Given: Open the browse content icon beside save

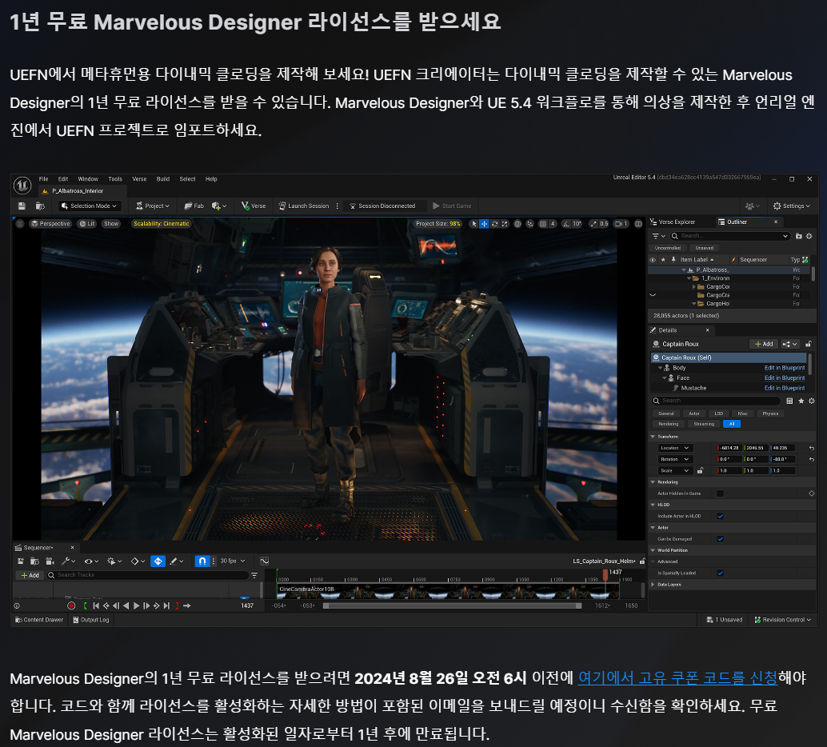Looking at the screenshot, I should pyautogui.click(x=40, y=206).
